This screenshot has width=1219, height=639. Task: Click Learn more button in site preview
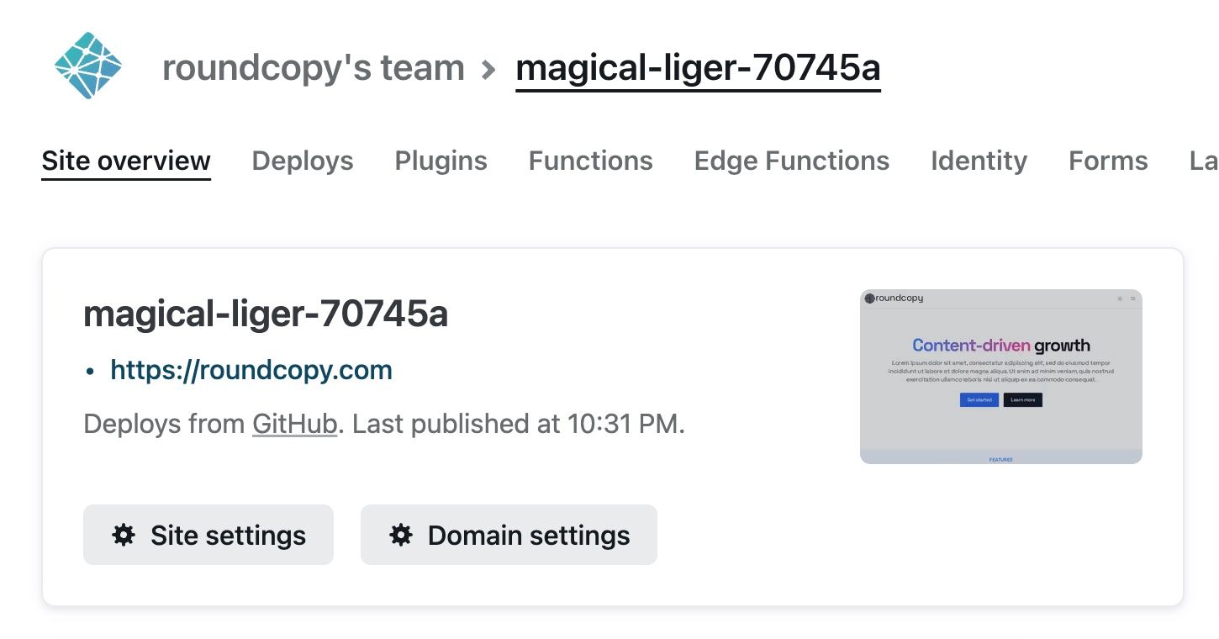tap(1022, 400)
